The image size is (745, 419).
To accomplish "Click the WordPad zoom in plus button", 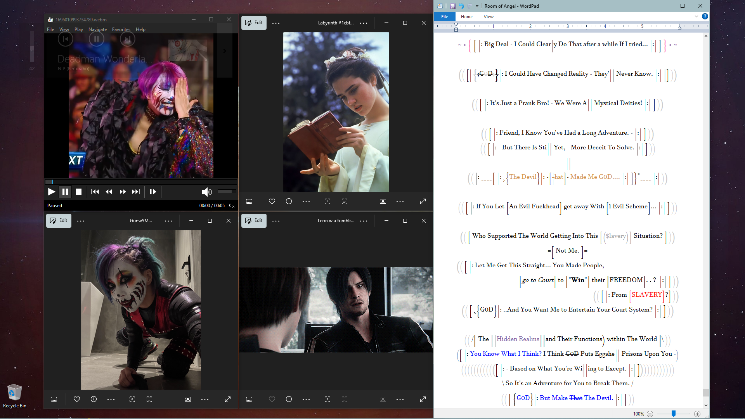I will coord(697,414).
